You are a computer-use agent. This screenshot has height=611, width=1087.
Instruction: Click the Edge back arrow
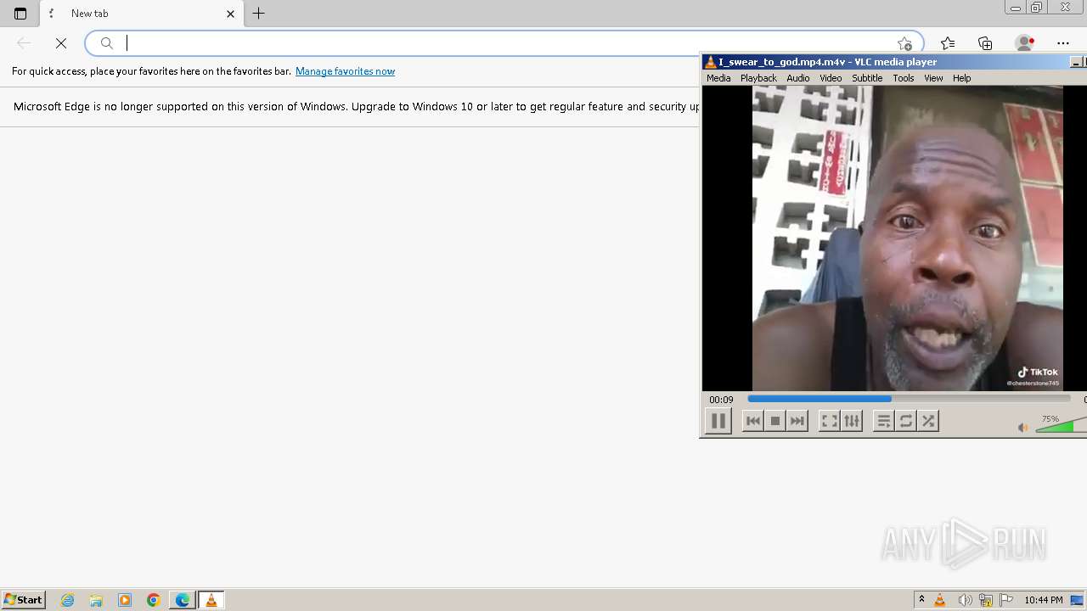click(x=24, y=43)
